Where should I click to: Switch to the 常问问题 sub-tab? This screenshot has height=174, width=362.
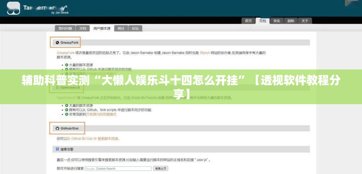click(x=65, y=28)
